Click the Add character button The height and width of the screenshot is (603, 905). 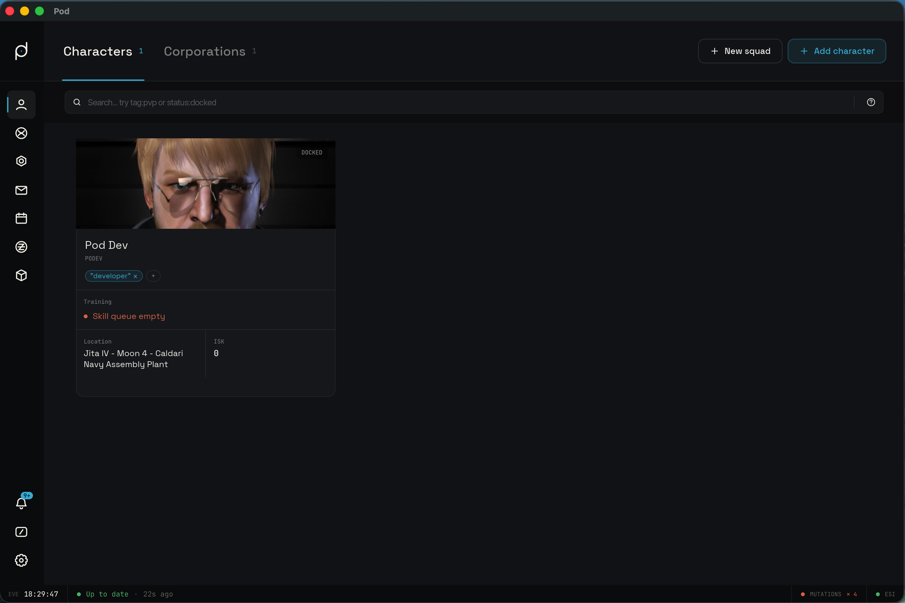coord(836,51)
